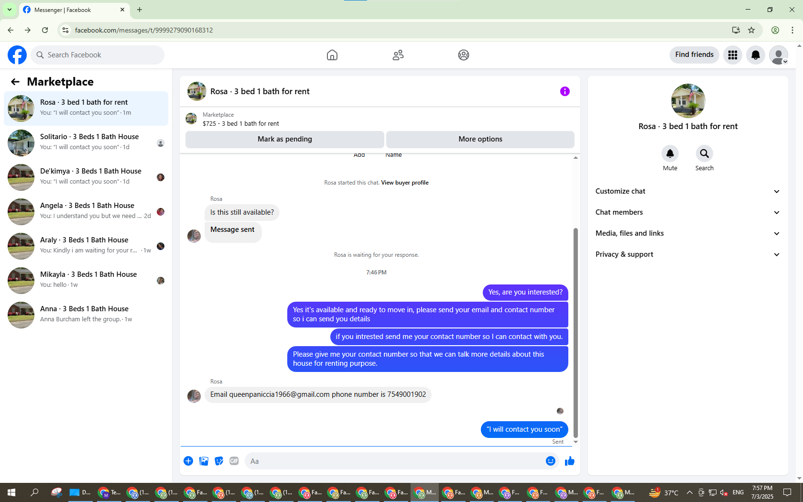Screen dimensions: 803x502
Task: Reload the browser page
Action: pos(45,30)
